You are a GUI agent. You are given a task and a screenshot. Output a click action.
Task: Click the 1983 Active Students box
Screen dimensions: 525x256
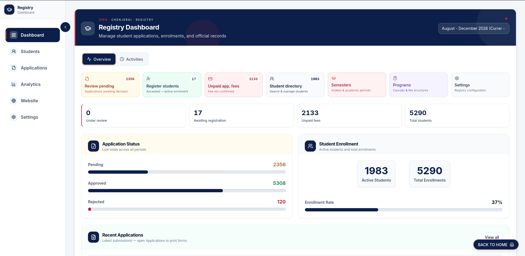[376, 174]
